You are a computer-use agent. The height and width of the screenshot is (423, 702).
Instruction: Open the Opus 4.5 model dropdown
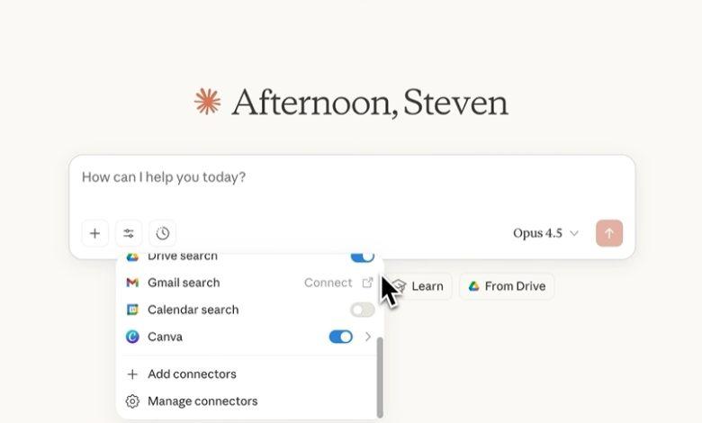(x=545, y=233)
